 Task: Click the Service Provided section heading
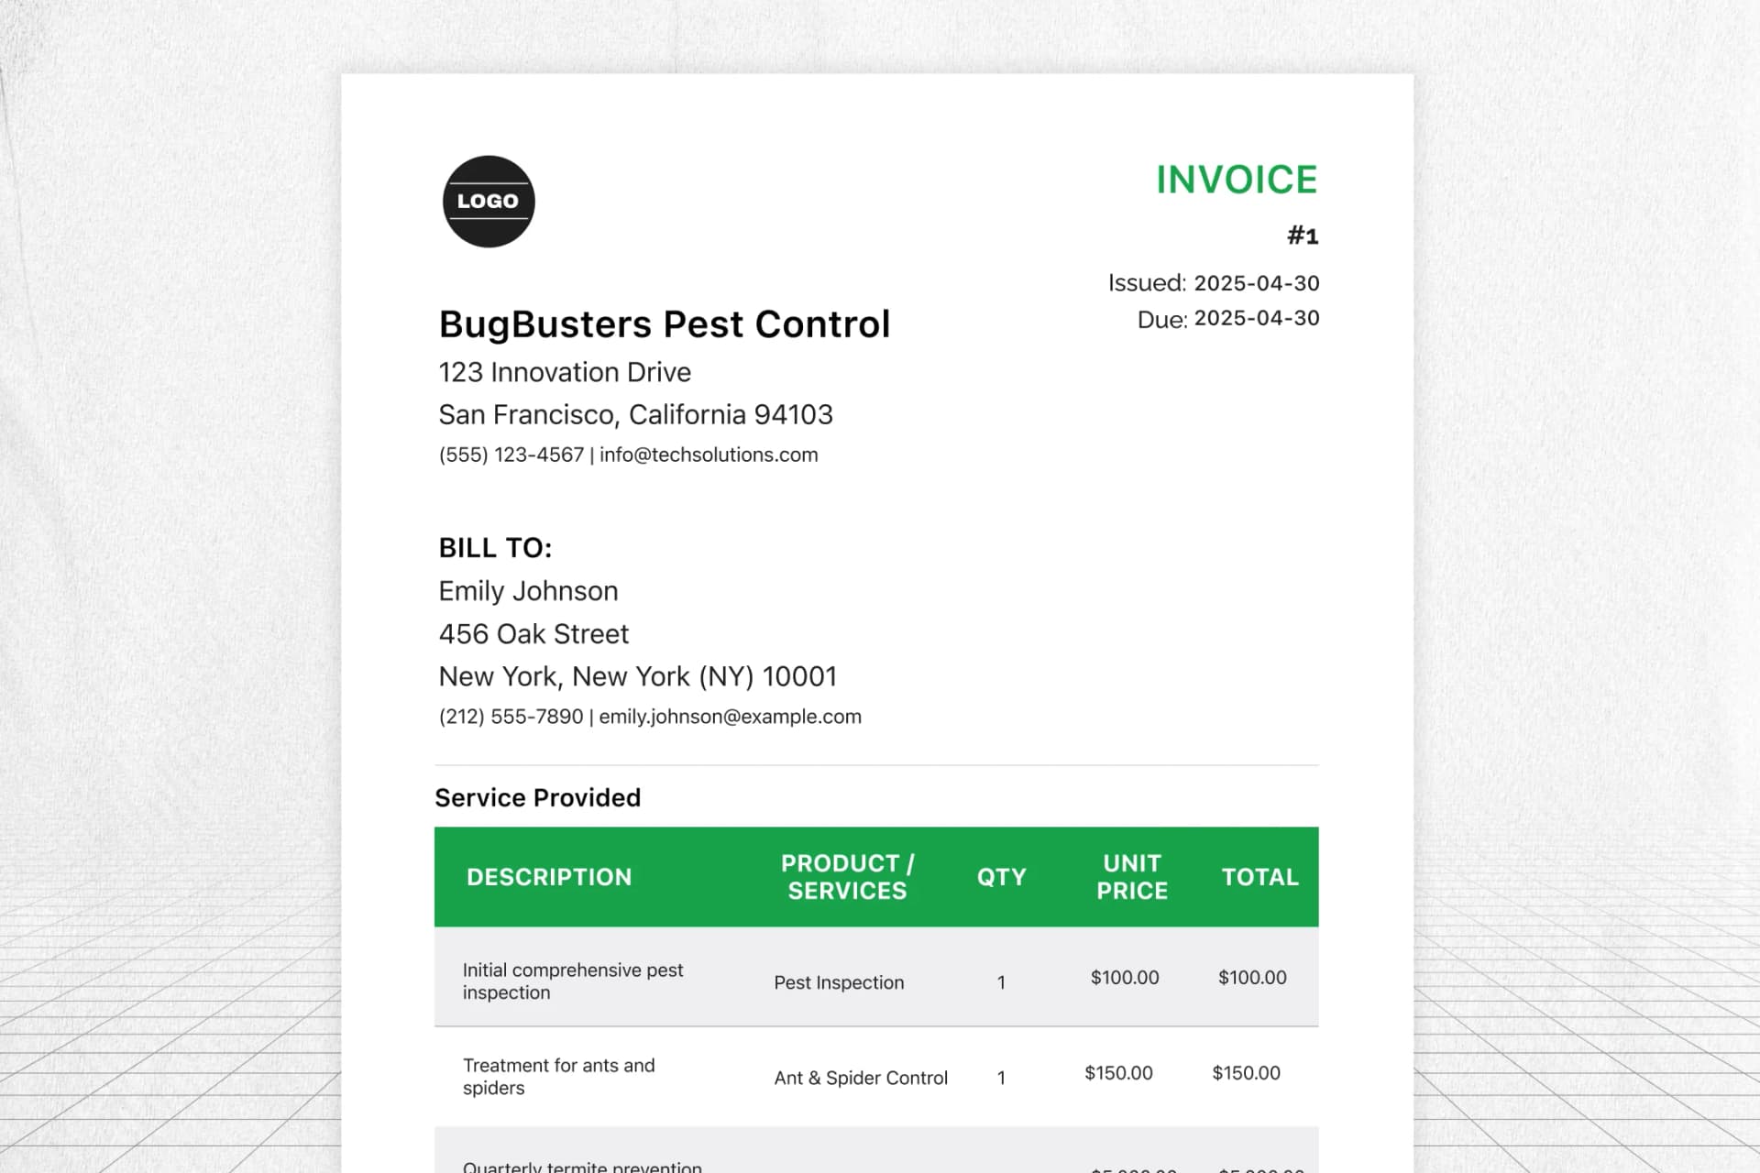(x=537, y=798)
